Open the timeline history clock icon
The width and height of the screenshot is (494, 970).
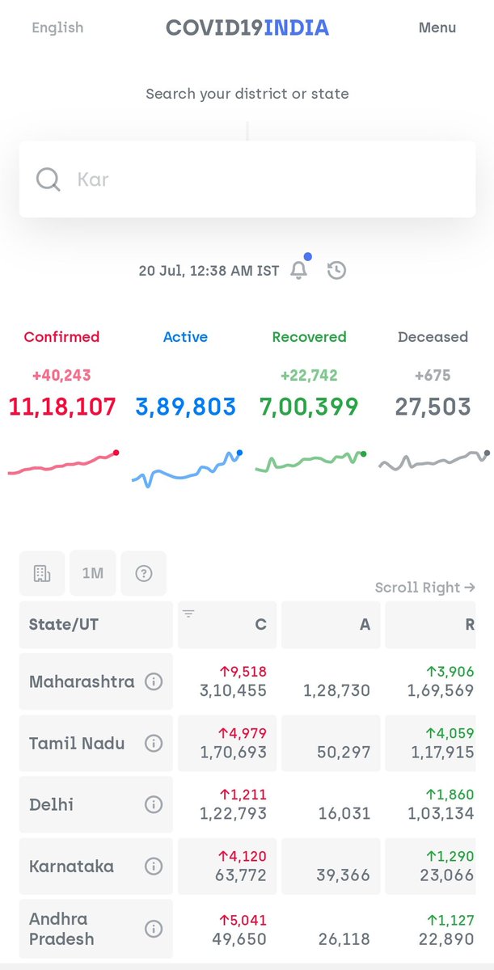click(x=337, y=271)
